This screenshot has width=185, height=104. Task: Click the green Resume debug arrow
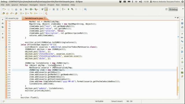(x=69, y=9)
